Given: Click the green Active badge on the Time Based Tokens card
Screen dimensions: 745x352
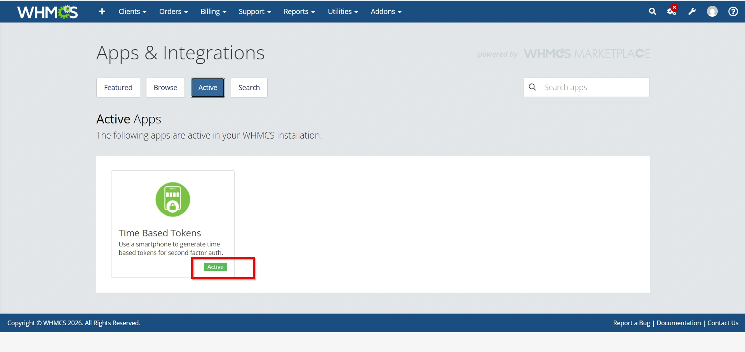Looking at the screenshot, I should pos(216,267).
